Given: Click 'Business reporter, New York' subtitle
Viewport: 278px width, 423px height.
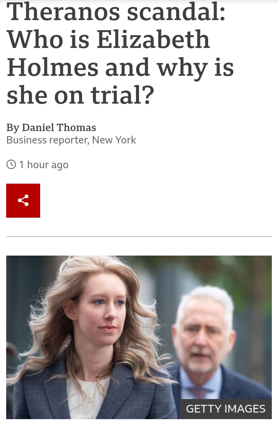Looking at the screenshot, I should click(71, 140).
